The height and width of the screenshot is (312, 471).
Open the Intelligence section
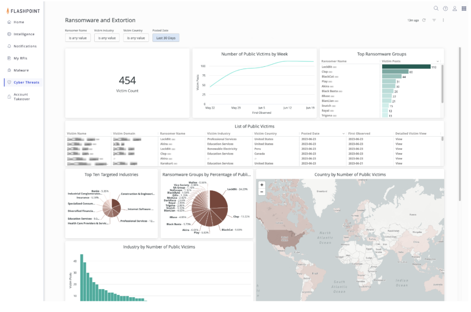coord(24,34)
